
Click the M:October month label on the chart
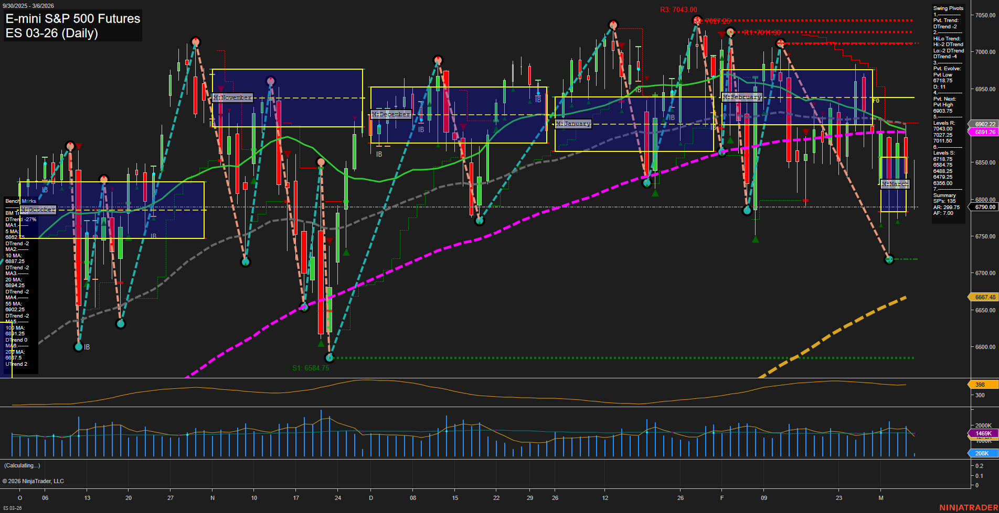(x=38, y=210)
